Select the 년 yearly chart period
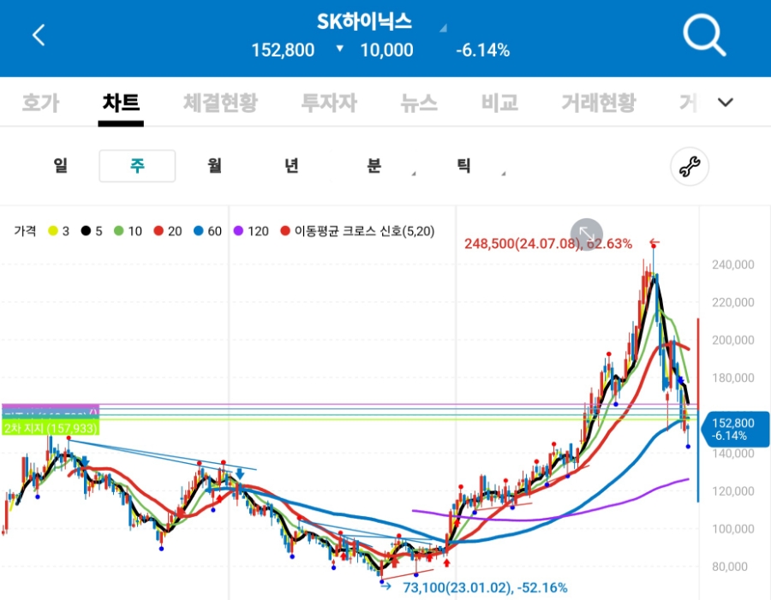The width and height of the screenshot is (771, 600). pos(291,165)
